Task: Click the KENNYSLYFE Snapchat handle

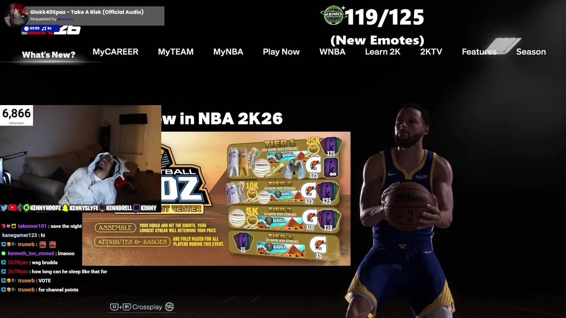Action: pos(84,208)
